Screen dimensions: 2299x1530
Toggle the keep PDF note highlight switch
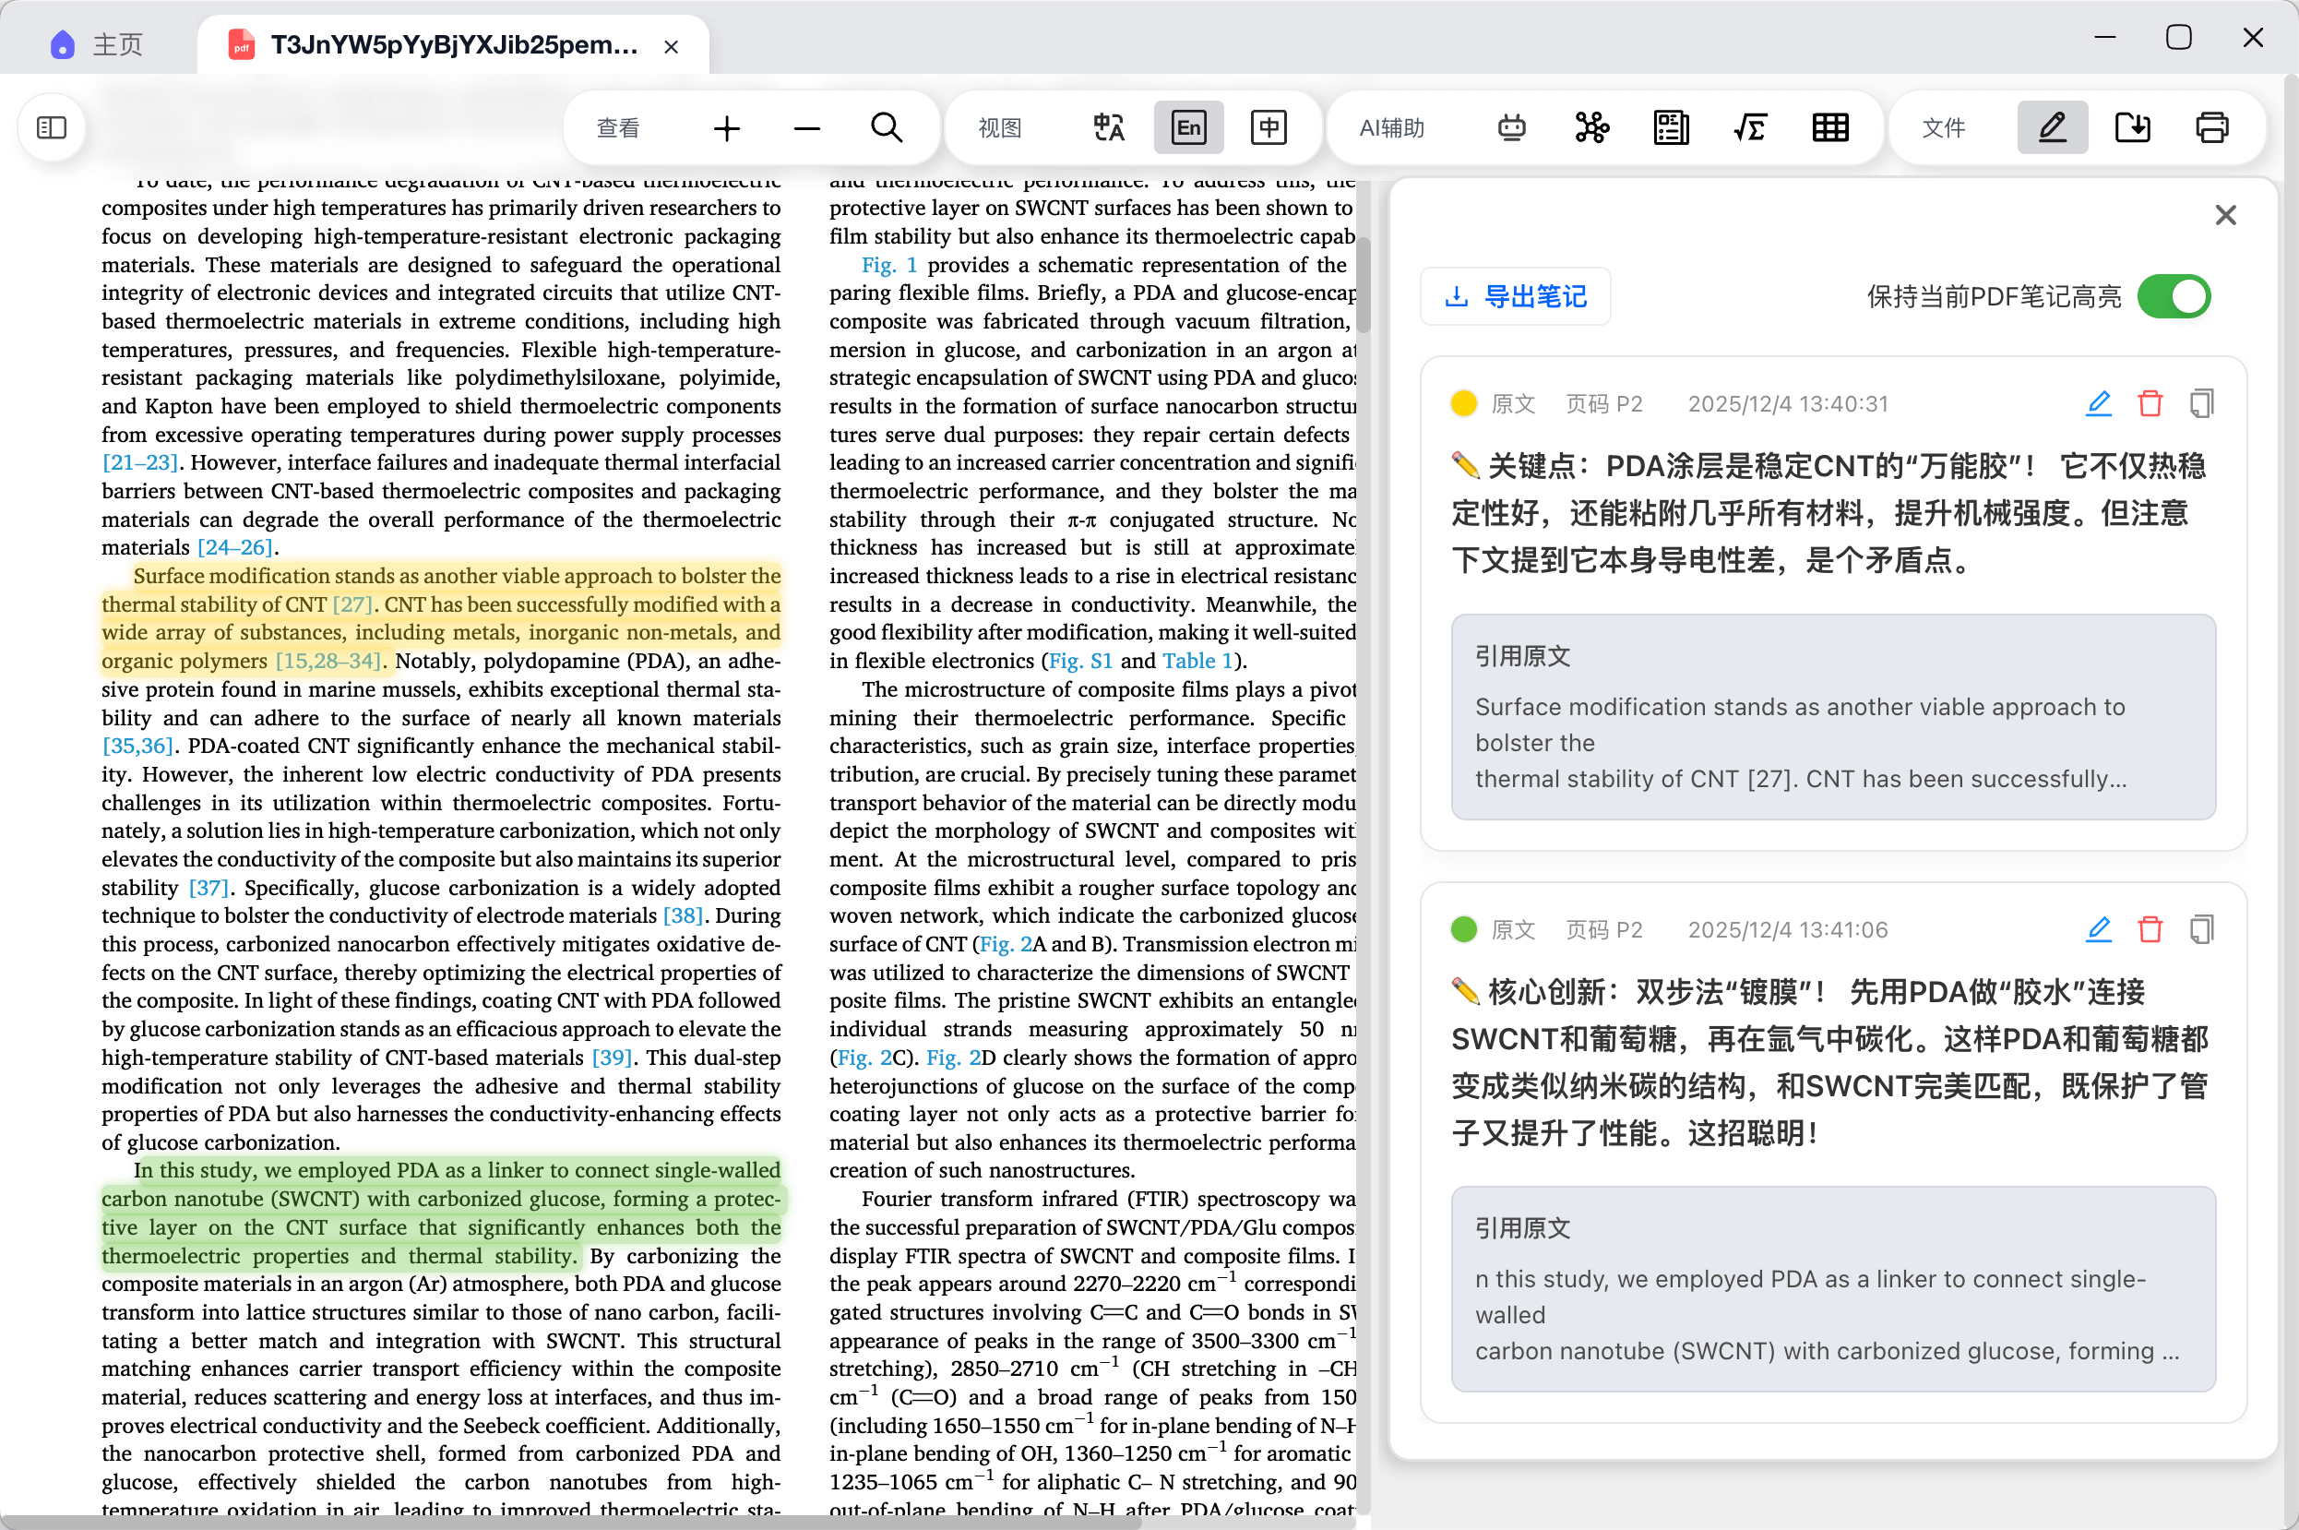point(2174,296)
